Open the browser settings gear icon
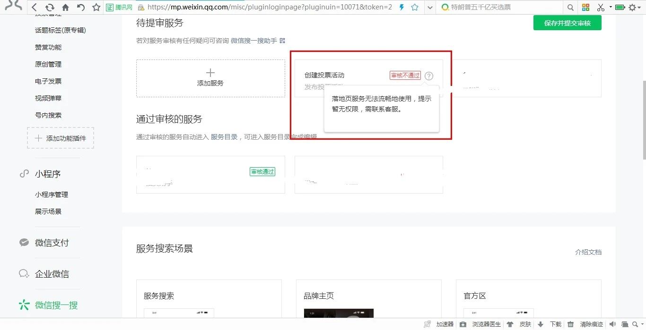The width and height of the screenshot is (646, 330). point(632,8)
